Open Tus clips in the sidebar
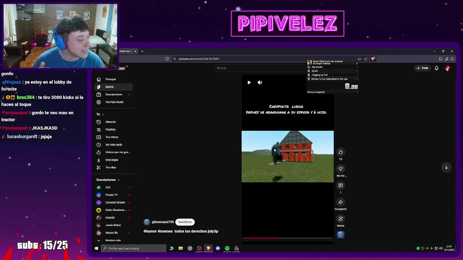Image resolution: width=463 pixels, height=260 pixels. tap(114, 168)
